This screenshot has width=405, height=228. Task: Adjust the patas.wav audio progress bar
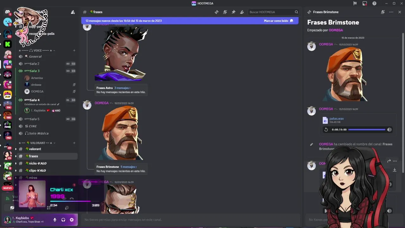367,130
